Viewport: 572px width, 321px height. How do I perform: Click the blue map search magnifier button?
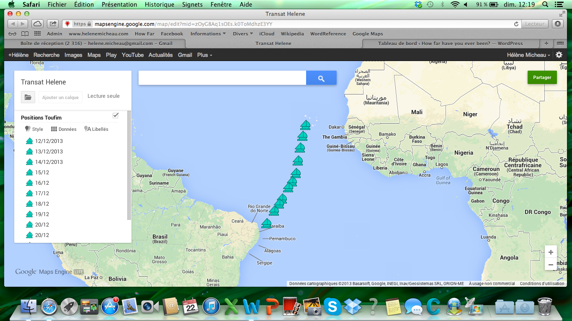[x=321, y=78]
